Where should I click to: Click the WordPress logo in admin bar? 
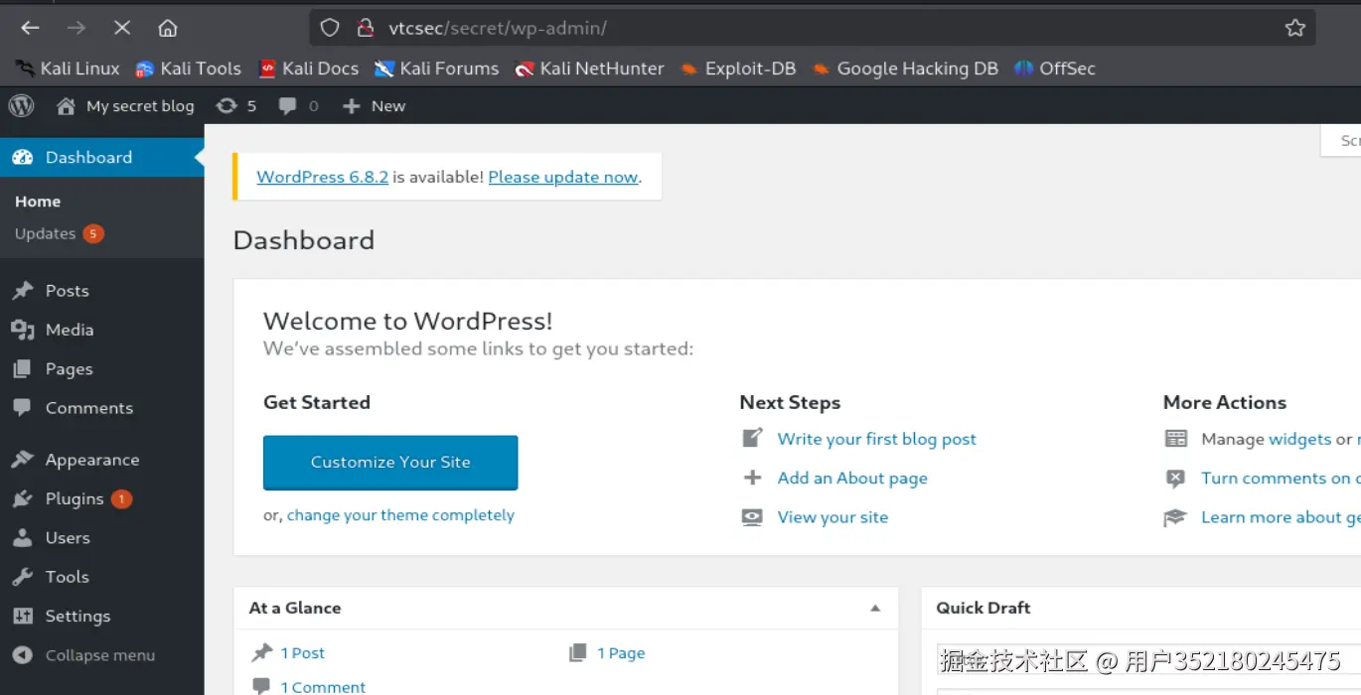coord(21,105)
